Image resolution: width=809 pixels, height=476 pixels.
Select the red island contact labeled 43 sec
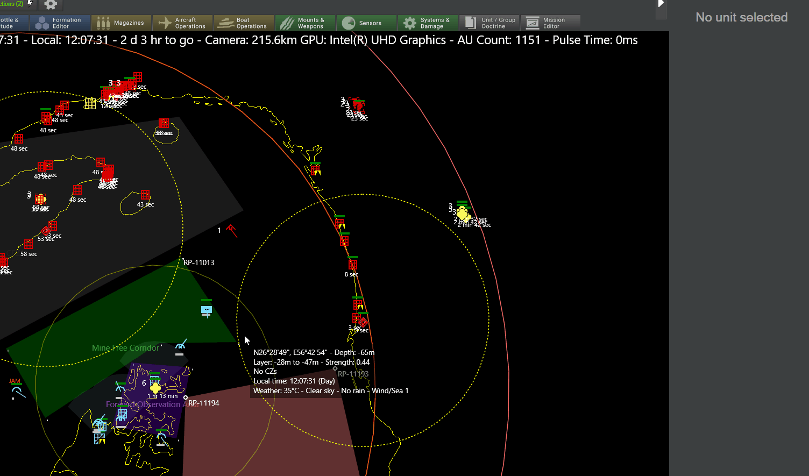coord(145,195)
